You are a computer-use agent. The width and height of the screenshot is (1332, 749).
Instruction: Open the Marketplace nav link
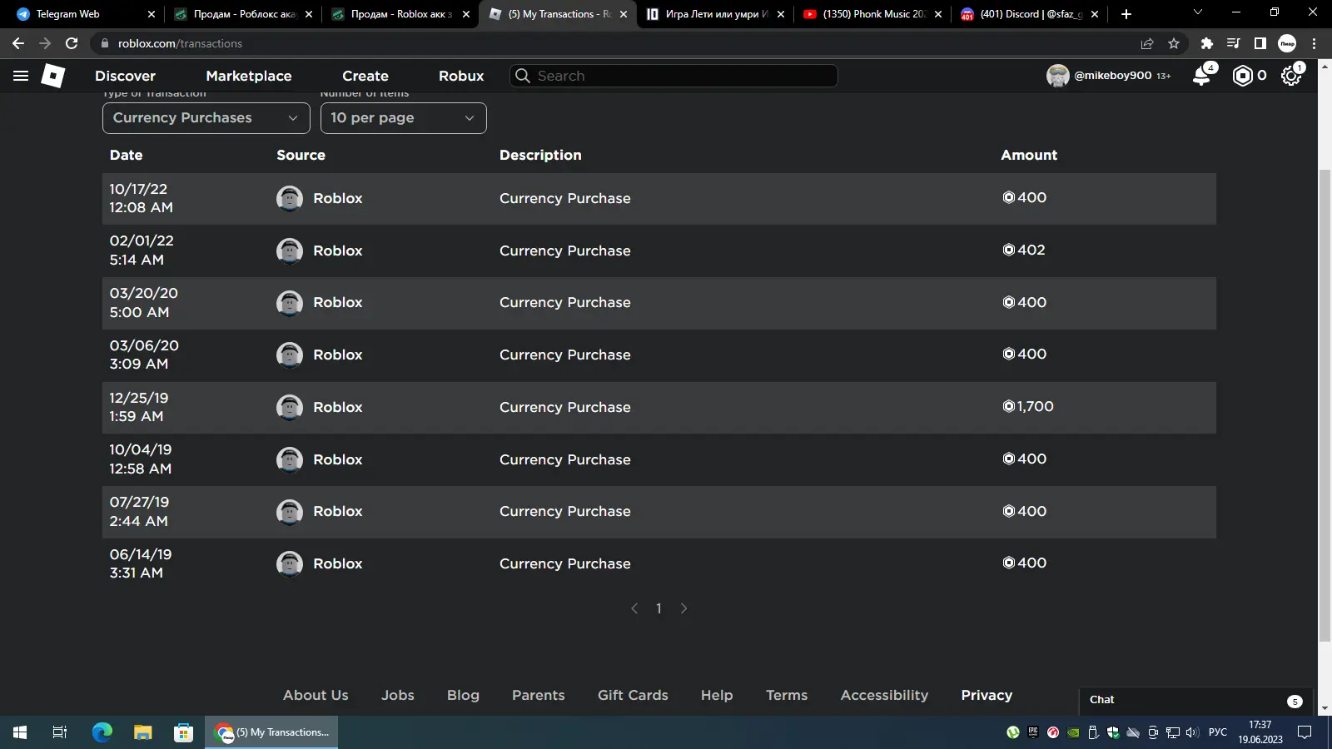click(249, 76)
